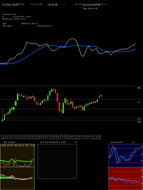The height and width of the screenshot is (190, 143).
Task: Click the Stochastics & RSI panel title
Action: (122, 142)
